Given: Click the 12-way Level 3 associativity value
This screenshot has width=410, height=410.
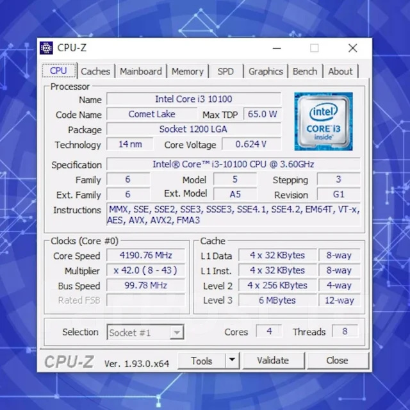Looking at the screenshot, I should [x=340, y=300].
